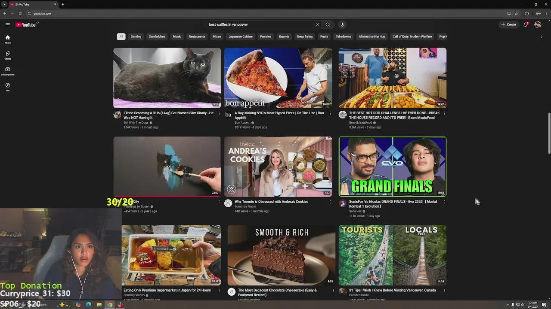Play the black cat grooming thumbnail
This screenshot has height=309, width=551.
[x=167, y=78]
